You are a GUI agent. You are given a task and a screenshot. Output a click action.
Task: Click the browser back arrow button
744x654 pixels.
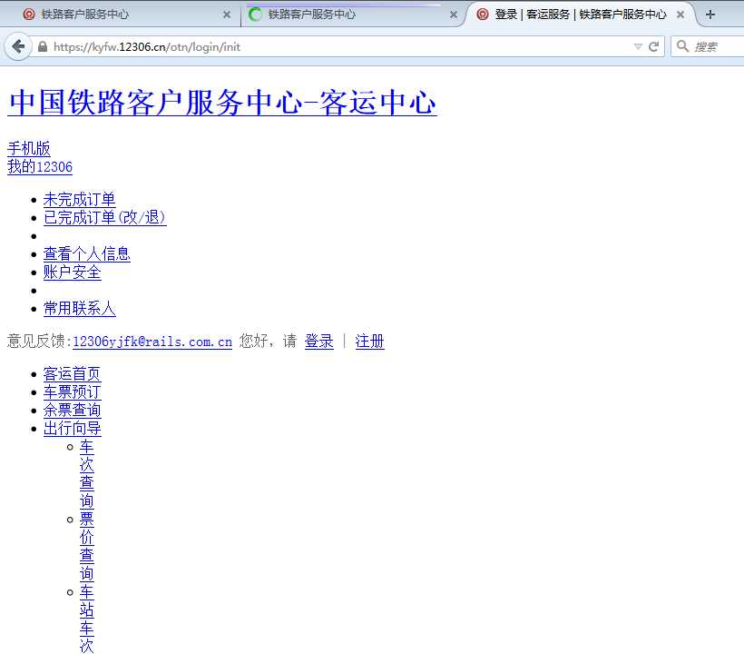coord(18,46)
